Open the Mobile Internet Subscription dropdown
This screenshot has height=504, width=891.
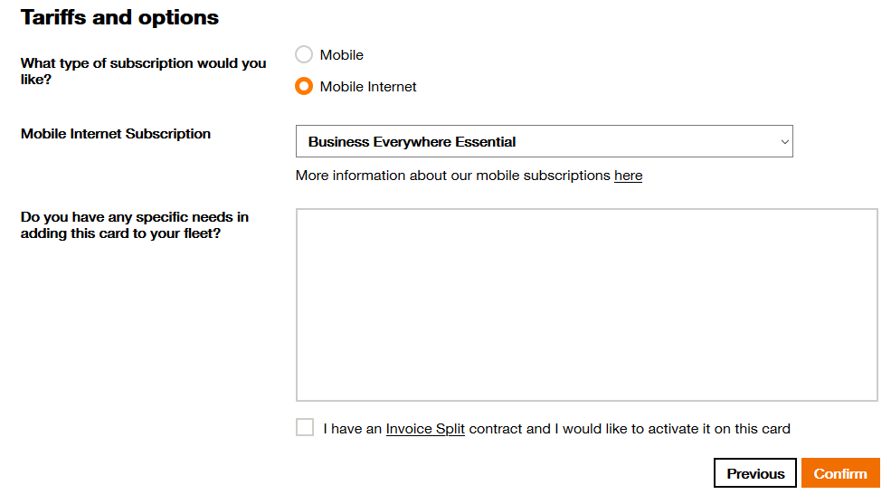pos(544,141)
